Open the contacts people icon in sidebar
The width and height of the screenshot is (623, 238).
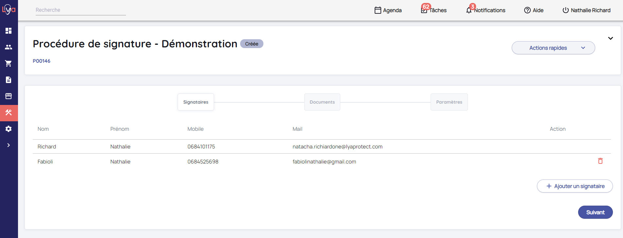(9, 47)
